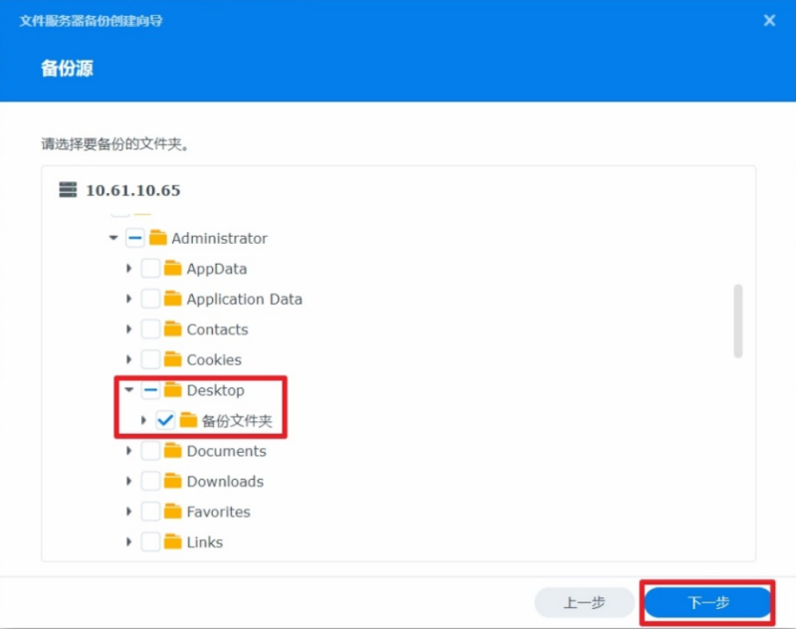Go back with the 上一步 button

pos(584,602)
